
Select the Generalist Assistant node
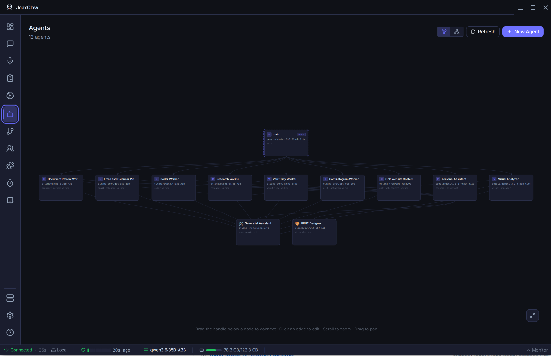pyautogui.click(x=258, y=232)
